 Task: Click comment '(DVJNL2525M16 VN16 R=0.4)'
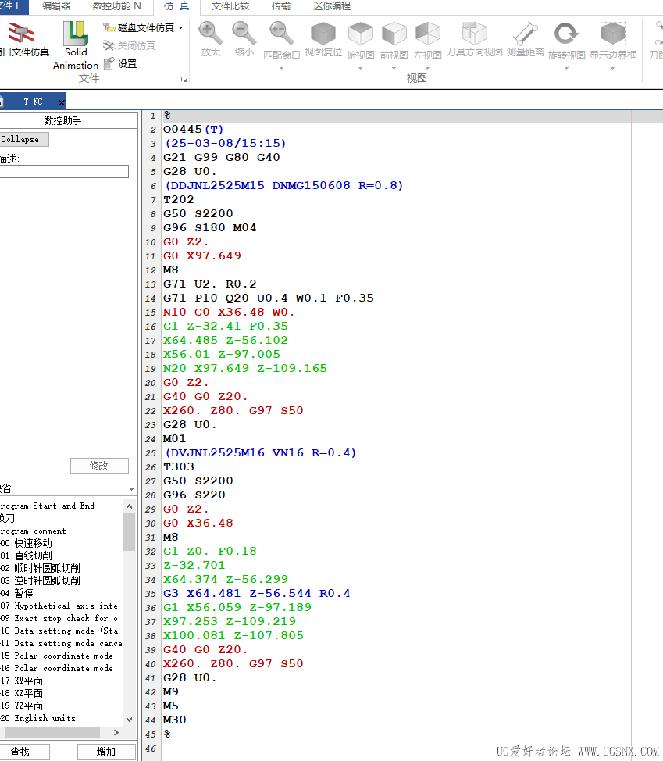click(x=261, y=453)
